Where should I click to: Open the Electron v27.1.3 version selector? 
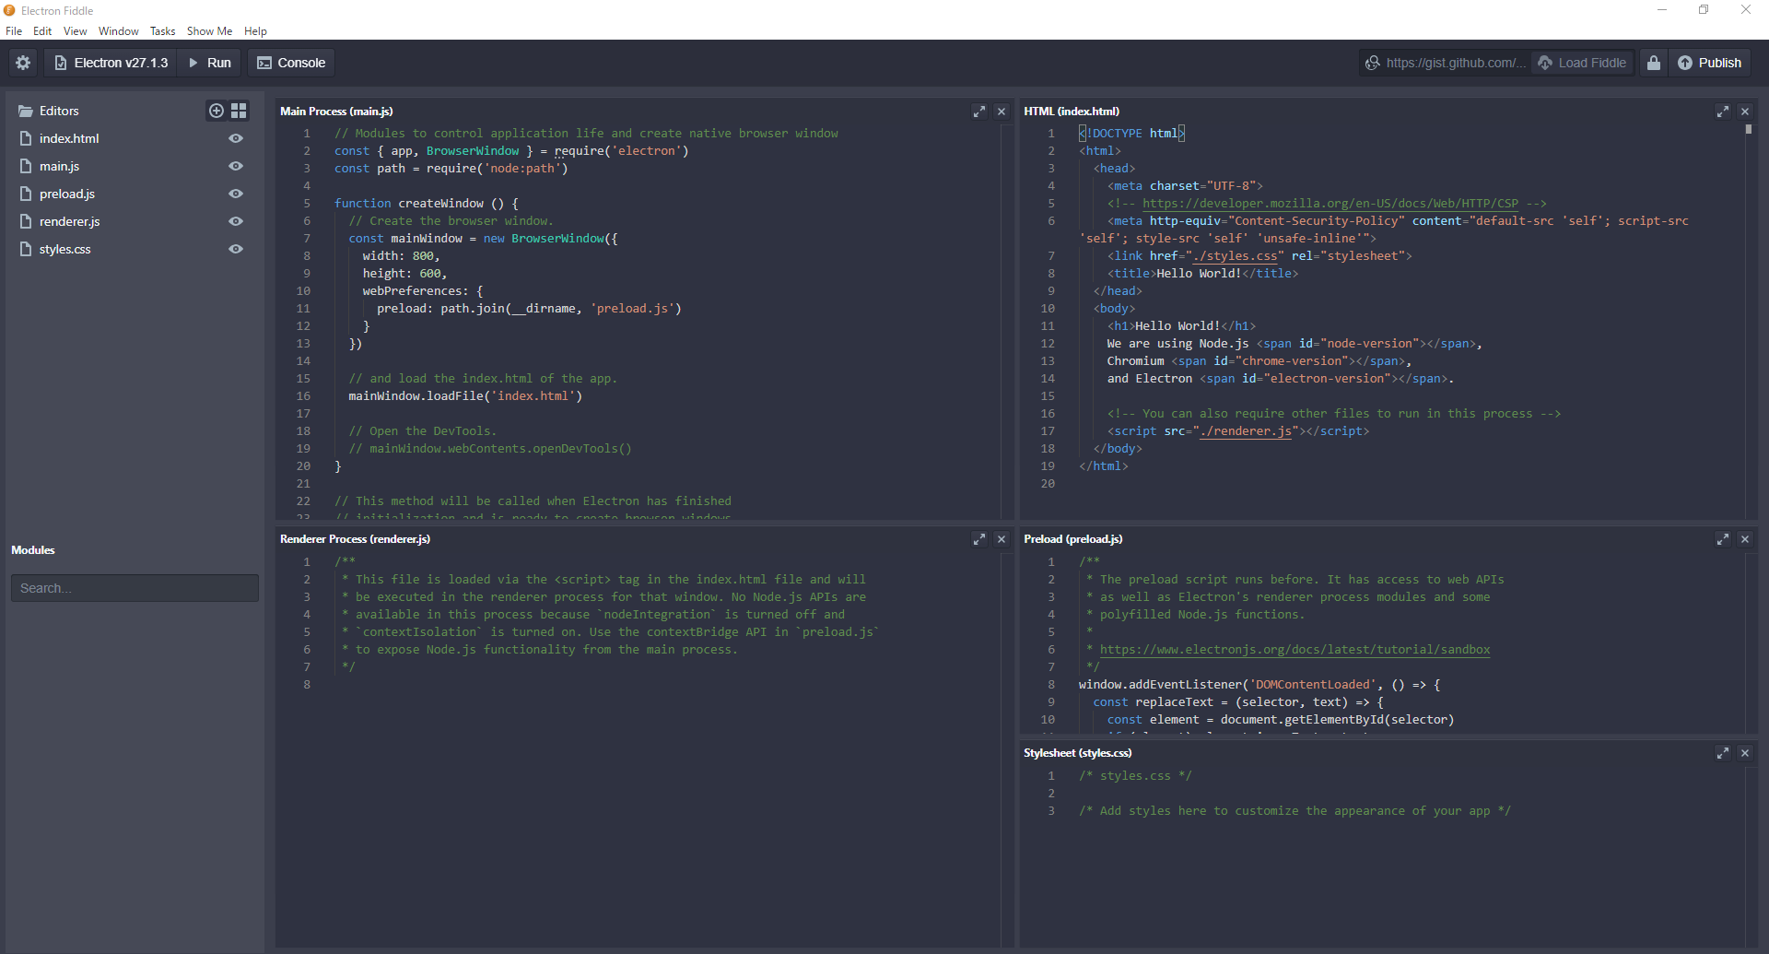click(x=111, y=62)
